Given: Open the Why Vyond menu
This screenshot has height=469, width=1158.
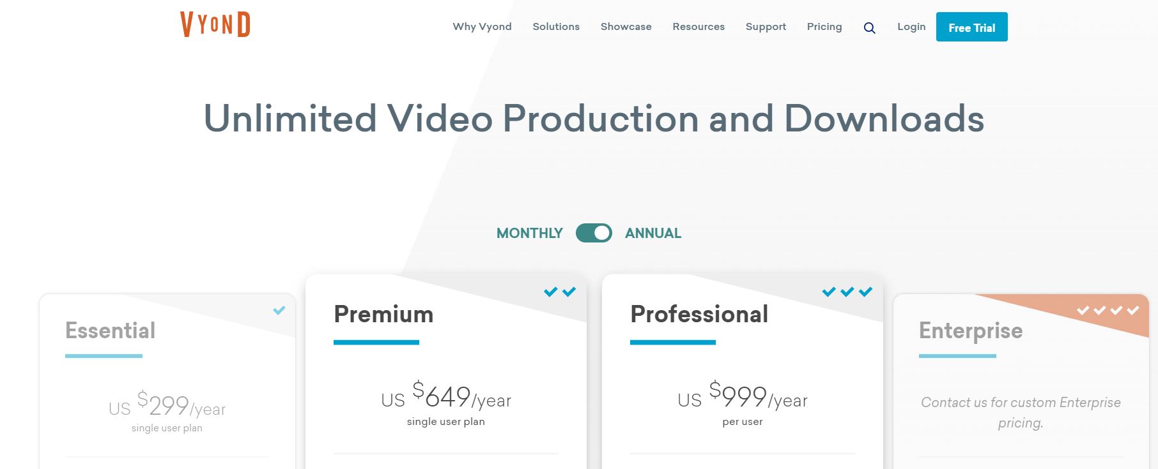Looking at the screenshot, I should click(482, 27).
